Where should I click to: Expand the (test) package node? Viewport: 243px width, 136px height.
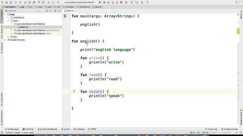coord(12,34)
